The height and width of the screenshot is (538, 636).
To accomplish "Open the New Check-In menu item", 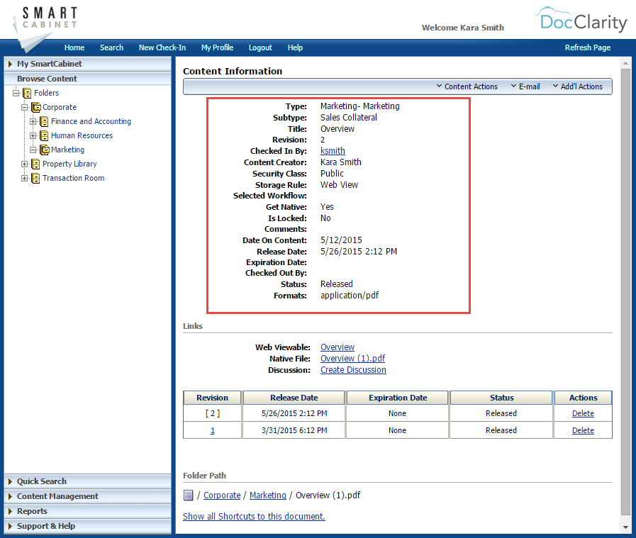I will pyautogui.click(x=162, y=47).
